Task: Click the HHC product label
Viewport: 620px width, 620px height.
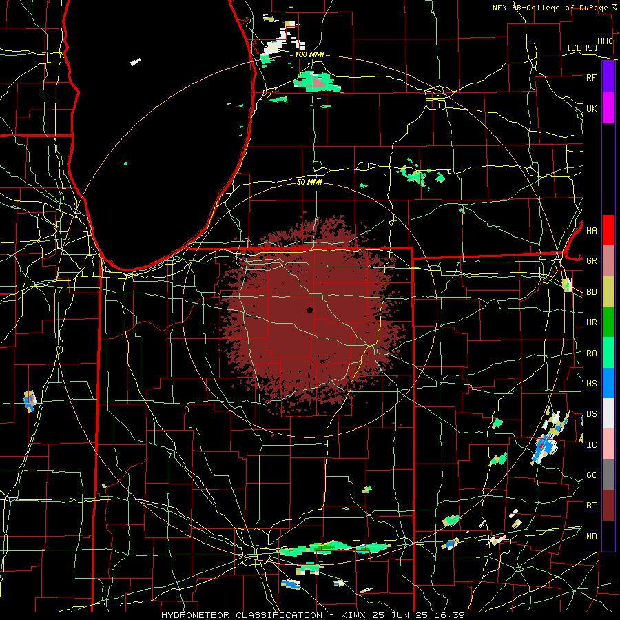Action: (606, 41)
